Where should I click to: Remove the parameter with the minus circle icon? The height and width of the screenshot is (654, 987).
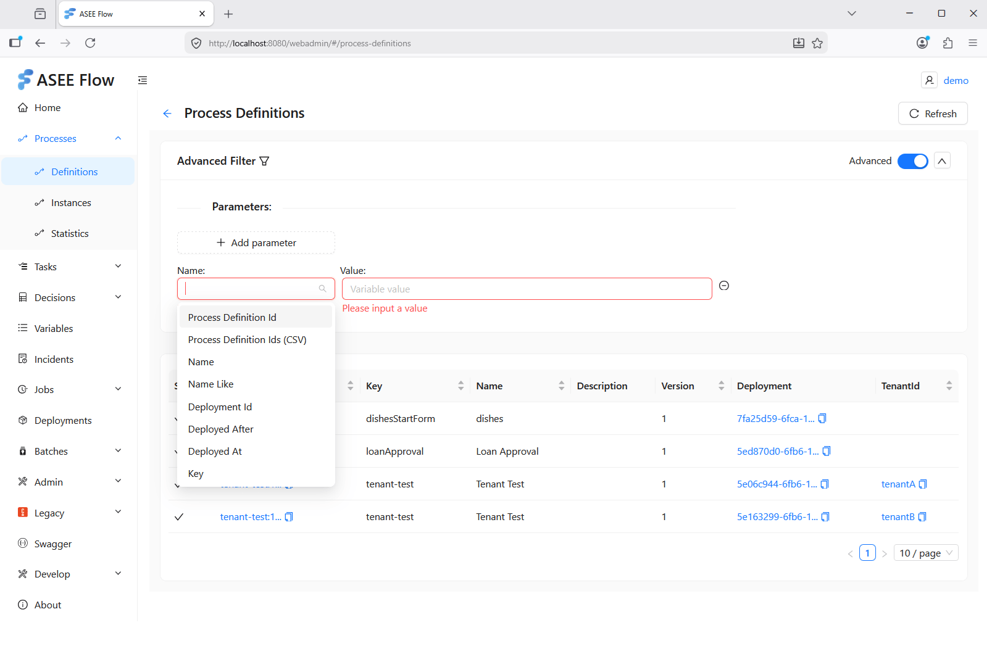pyautogui.click(x=724, y=286)
